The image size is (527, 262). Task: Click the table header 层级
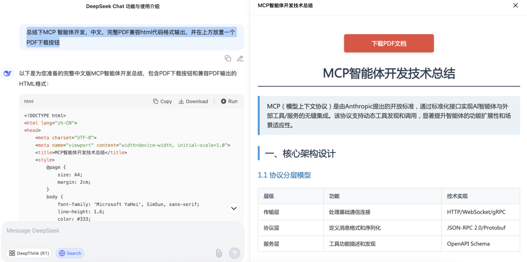(269, 196)
